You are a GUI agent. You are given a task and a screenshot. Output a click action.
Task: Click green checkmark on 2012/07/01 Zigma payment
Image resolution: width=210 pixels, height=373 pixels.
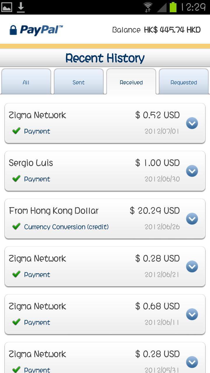point(16,131)
